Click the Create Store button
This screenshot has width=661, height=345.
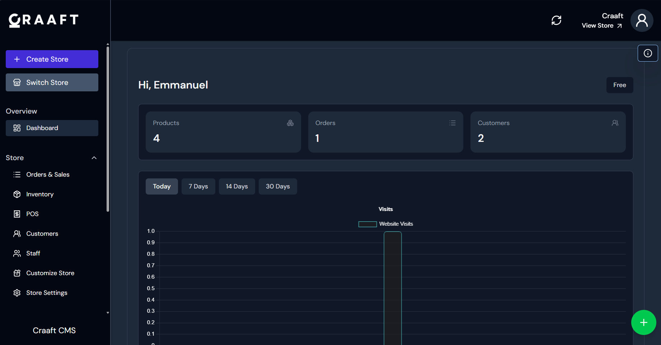click(52, 59)
